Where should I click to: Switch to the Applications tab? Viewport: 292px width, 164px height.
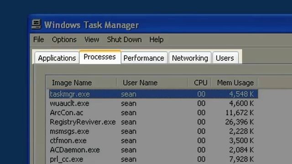point(57,58)
